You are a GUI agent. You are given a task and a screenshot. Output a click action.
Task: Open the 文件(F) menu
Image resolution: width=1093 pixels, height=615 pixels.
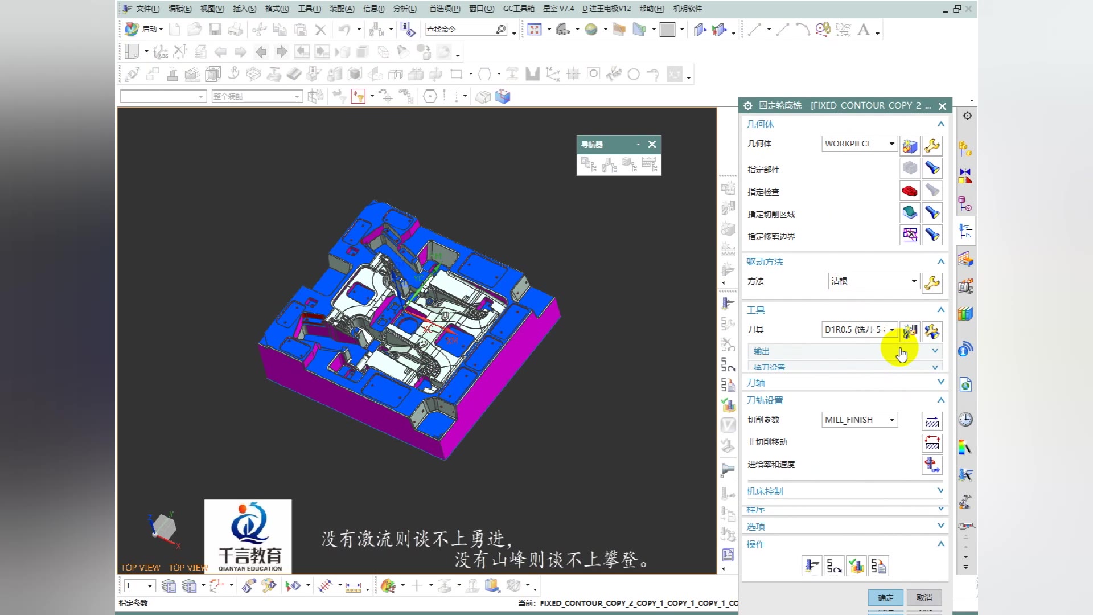click(x=147, y=9)
